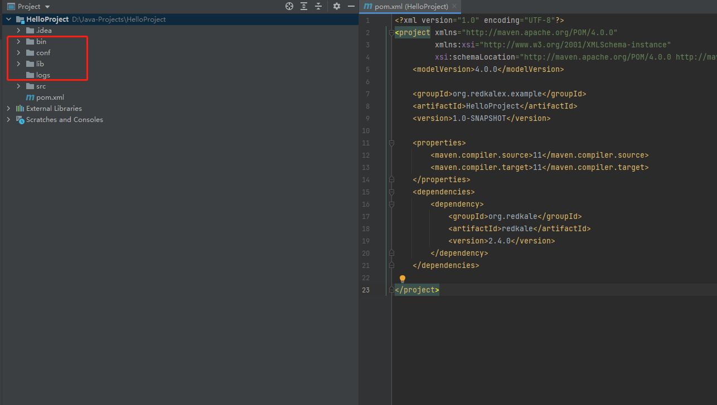
Task: Expand the bin folder chevron
Action: click(x=18, y=42)
